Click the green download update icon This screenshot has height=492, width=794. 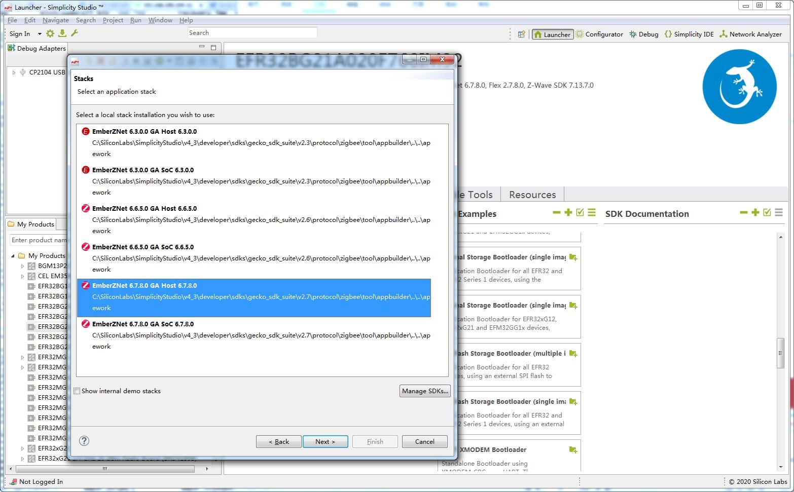tap(62, 33)
